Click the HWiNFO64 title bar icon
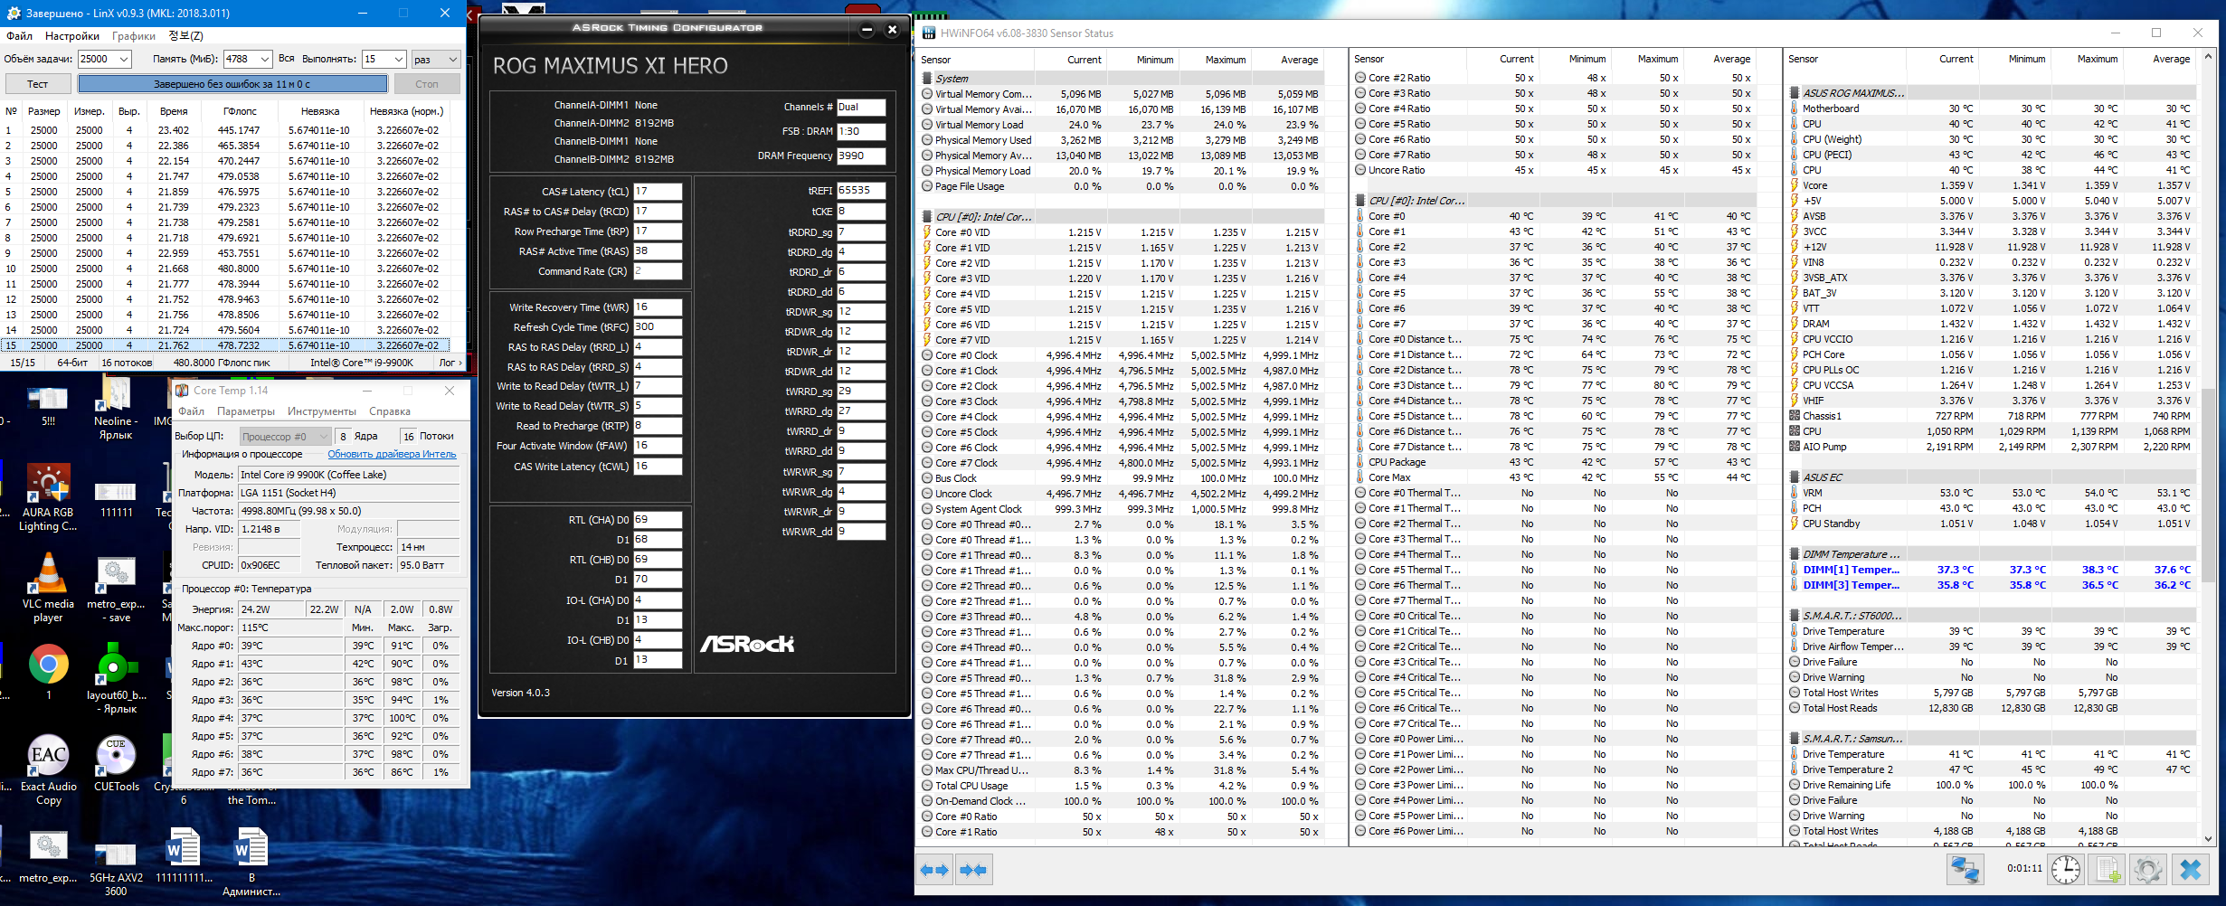This screenshot has width=2226, height=906. pyautogui.click(x=929, y=33)
